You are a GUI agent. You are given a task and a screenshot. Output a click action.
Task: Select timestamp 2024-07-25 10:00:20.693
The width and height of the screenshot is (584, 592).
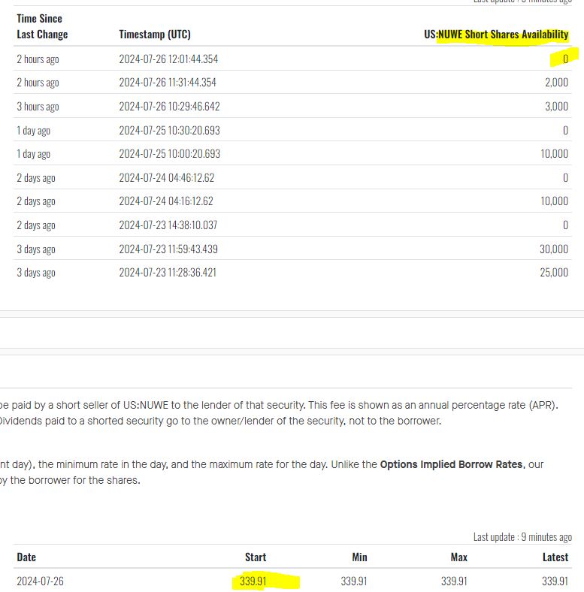(170, 154)
